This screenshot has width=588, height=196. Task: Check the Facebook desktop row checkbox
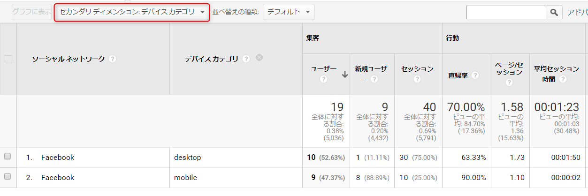(8, 157)
